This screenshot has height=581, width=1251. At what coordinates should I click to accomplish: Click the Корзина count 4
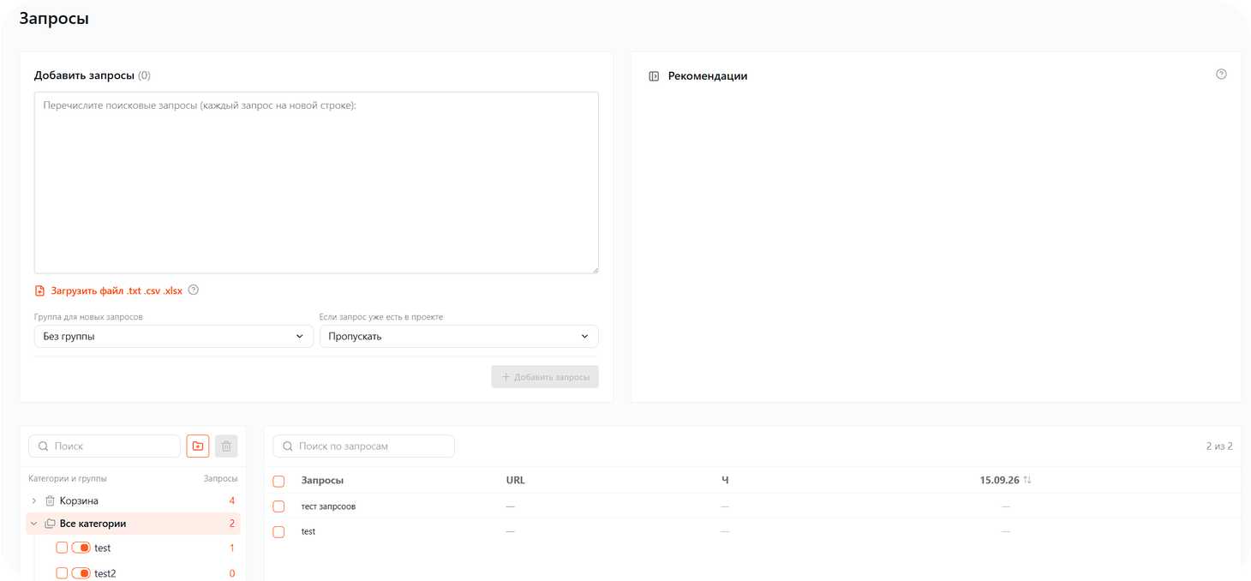coord(231,500)
